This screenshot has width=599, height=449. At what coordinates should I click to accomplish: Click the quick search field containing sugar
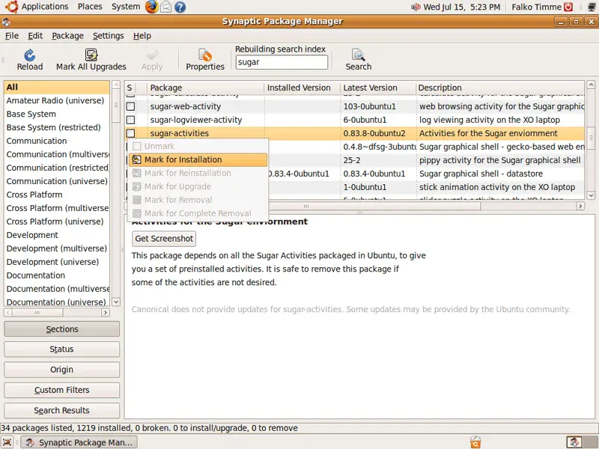282,62
